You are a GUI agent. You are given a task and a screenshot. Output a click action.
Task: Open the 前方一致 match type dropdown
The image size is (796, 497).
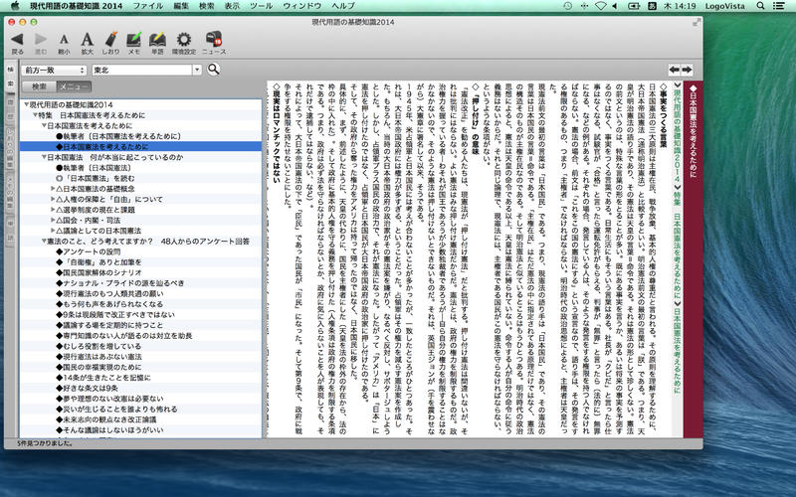54,70
